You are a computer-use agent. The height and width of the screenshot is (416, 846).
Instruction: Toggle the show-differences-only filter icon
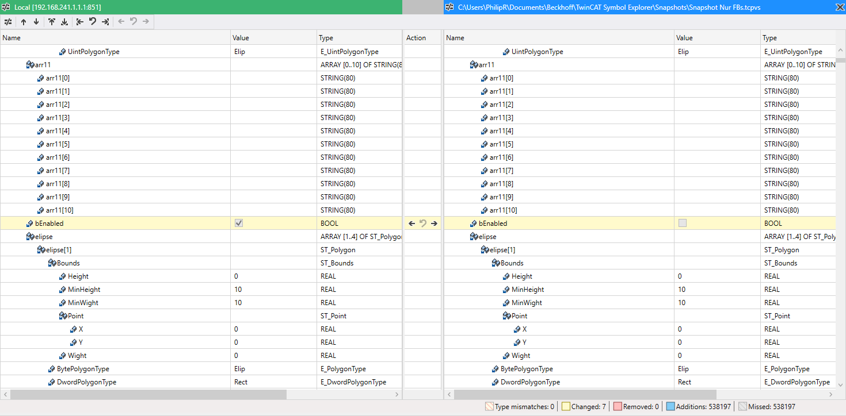[8, 22]
